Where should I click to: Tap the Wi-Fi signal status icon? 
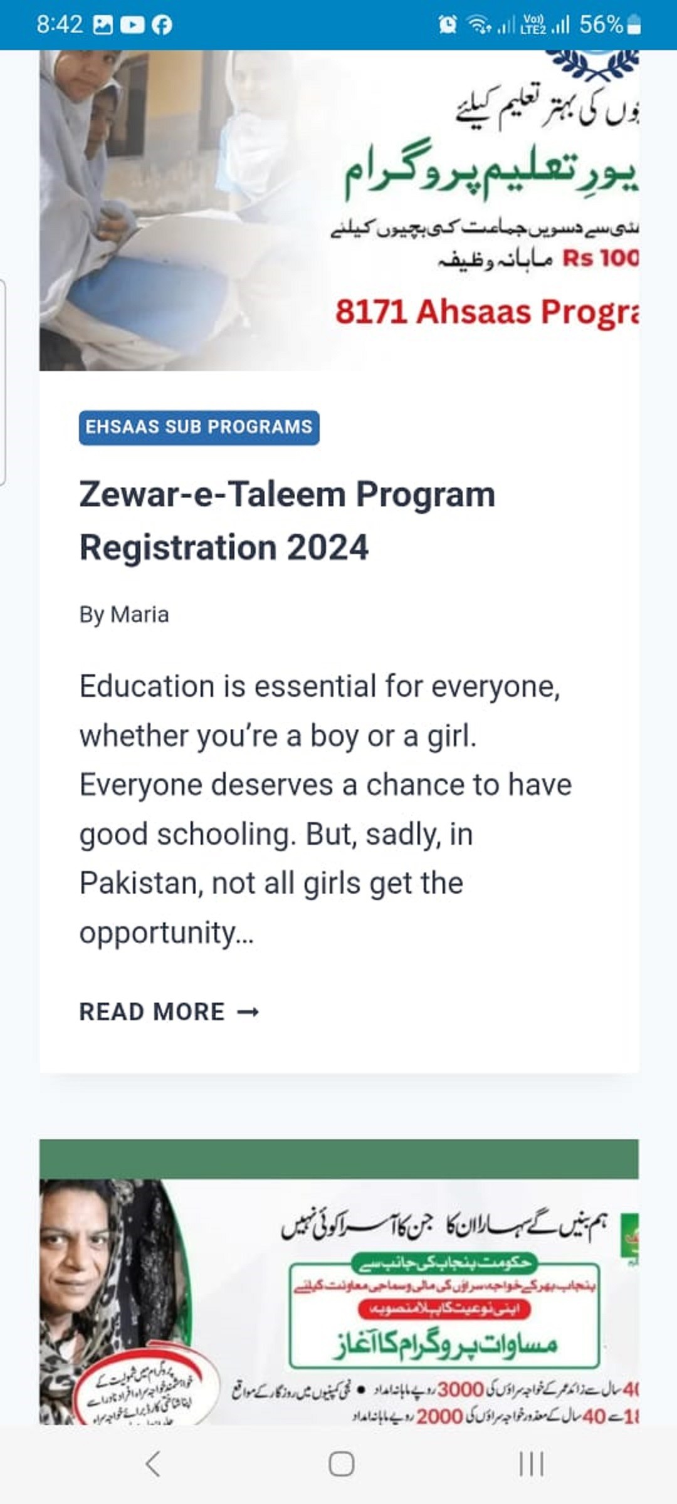pyautogui.click(x=480, y=25)
